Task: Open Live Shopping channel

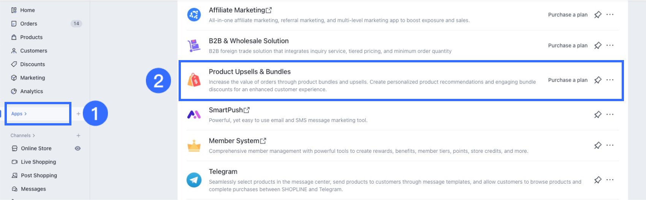Action: pos(38,162)
